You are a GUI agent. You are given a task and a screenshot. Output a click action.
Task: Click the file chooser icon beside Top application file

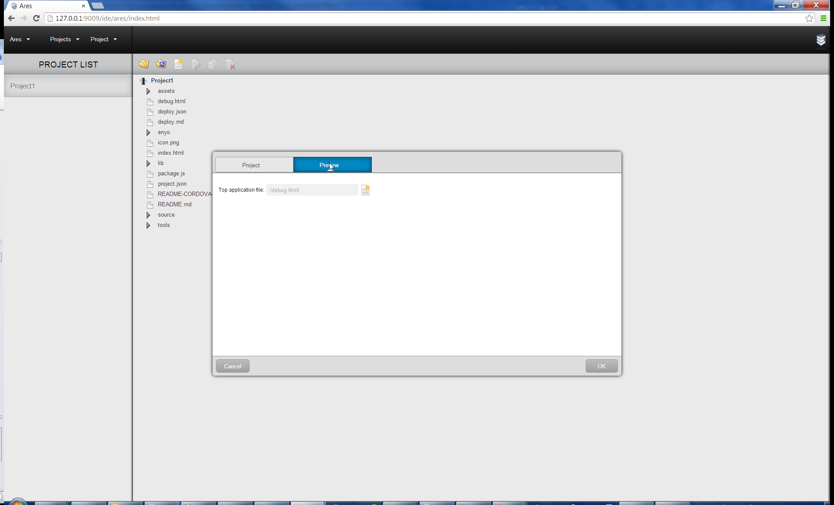(365, 190)
